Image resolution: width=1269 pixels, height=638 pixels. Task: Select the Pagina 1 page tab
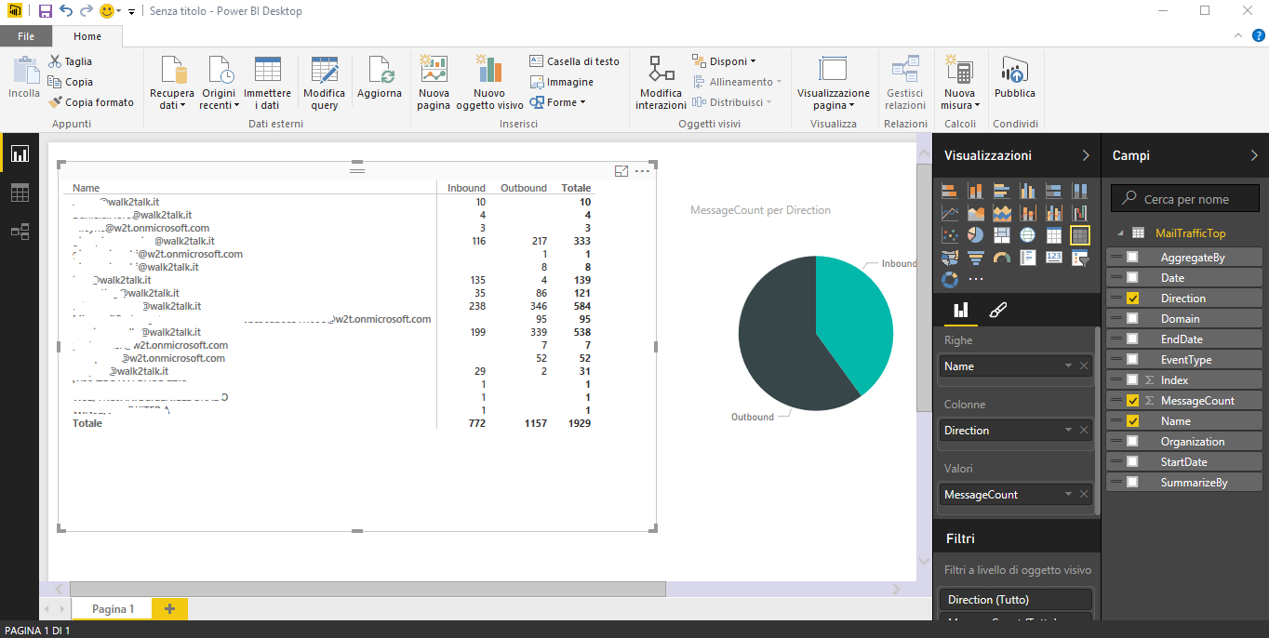point(113,608)
